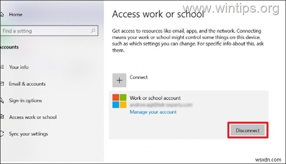This screenshot has width=286, height=164.
Task: Click the 'Get access to resources' description text
Action: (188, 41)
